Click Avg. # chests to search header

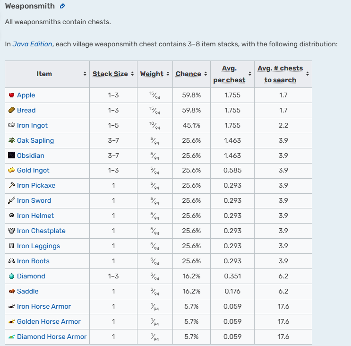280,74
